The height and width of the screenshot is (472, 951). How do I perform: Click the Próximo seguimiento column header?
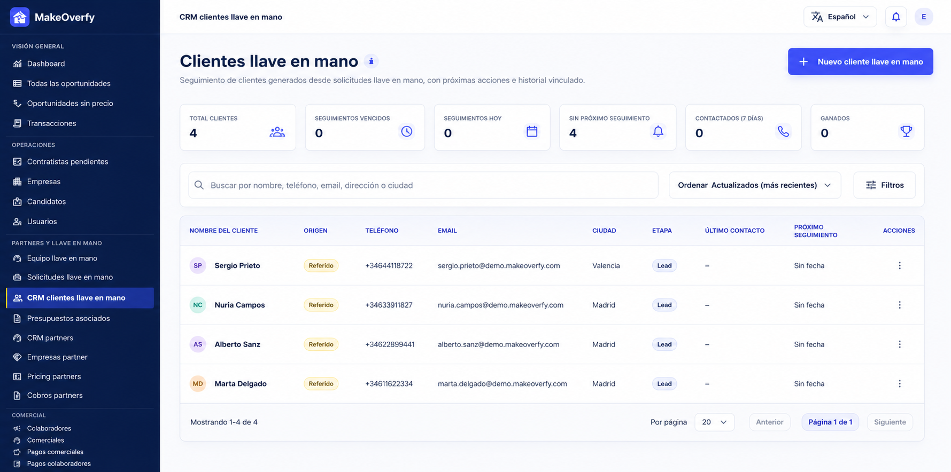(x=816, y=231)
